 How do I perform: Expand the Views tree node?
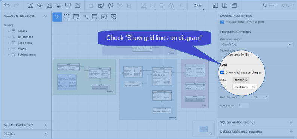(9, 49)
